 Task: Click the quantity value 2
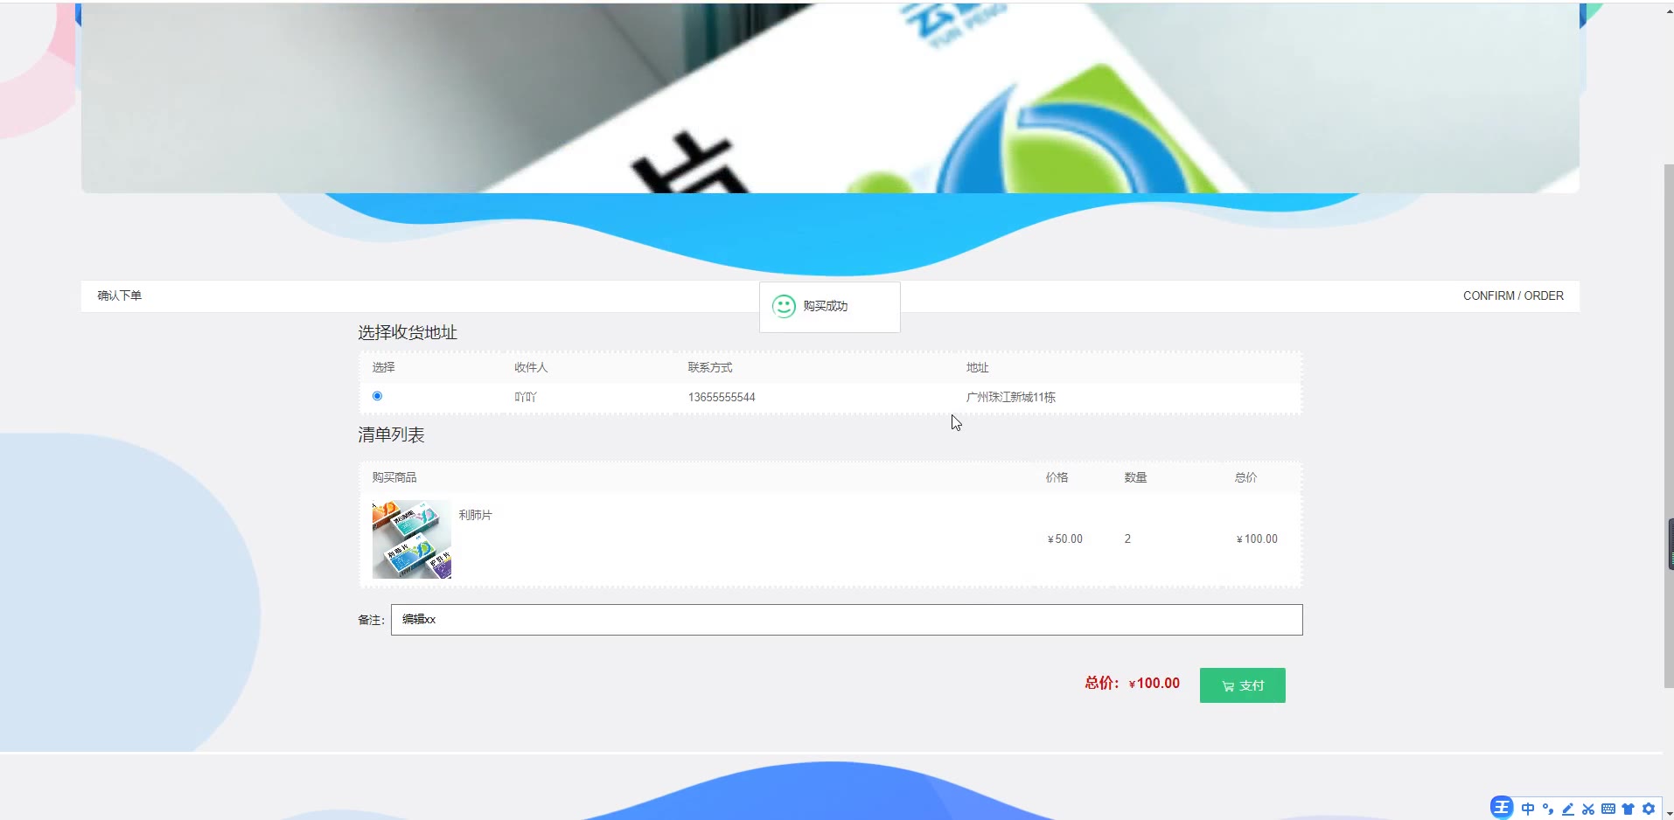coord(1127,539)
